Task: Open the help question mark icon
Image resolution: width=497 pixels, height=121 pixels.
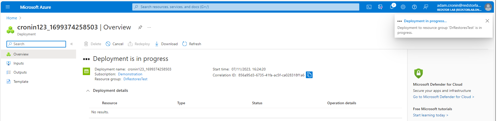Action: (414, 7)
